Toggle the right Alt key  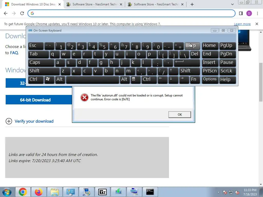(125, 80)
